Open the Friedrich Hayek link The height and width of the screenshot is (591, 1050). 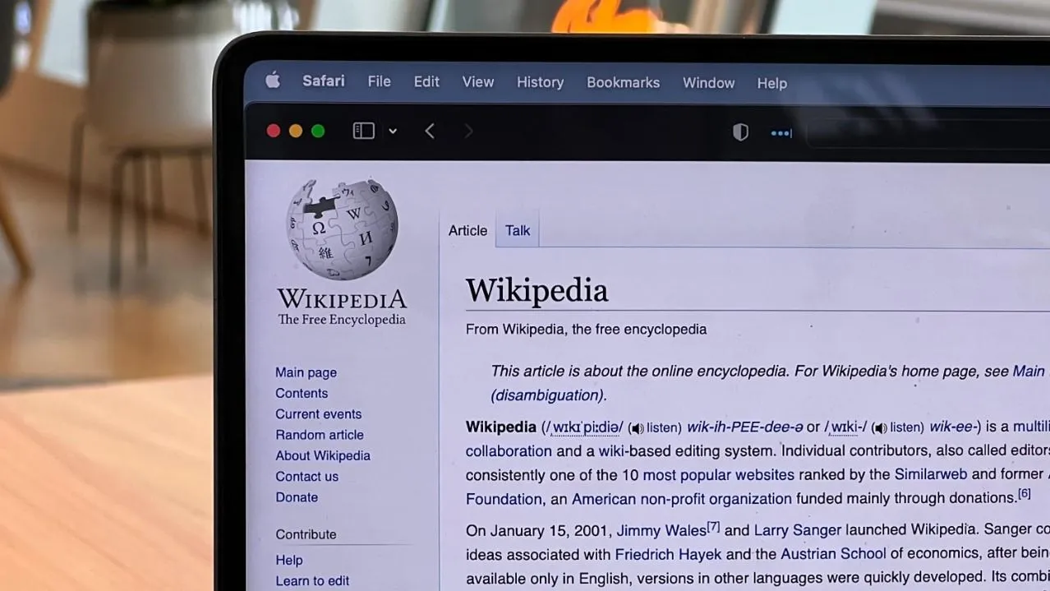(669, 554)
